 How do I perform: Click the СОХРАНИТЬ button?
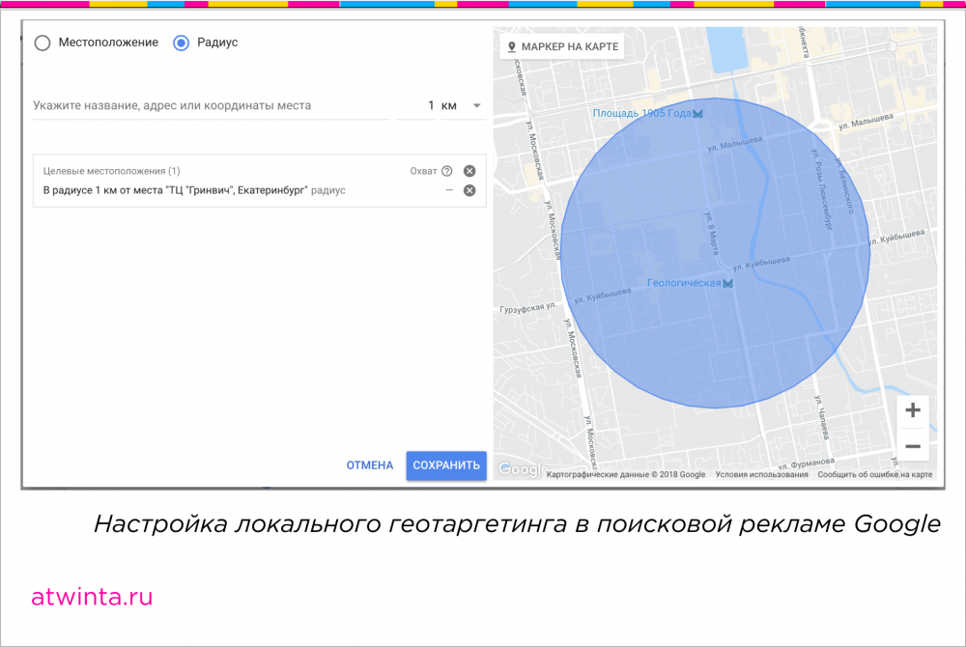point(446,465)
